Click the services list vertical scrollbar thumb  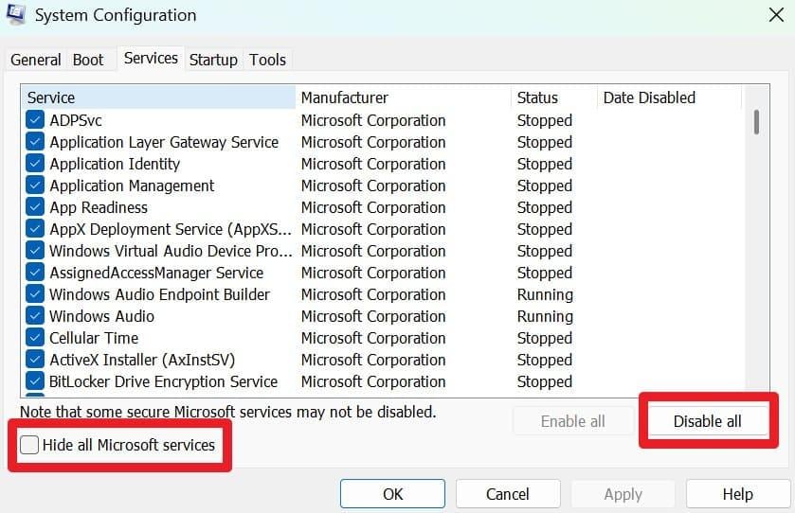[756, 122]
